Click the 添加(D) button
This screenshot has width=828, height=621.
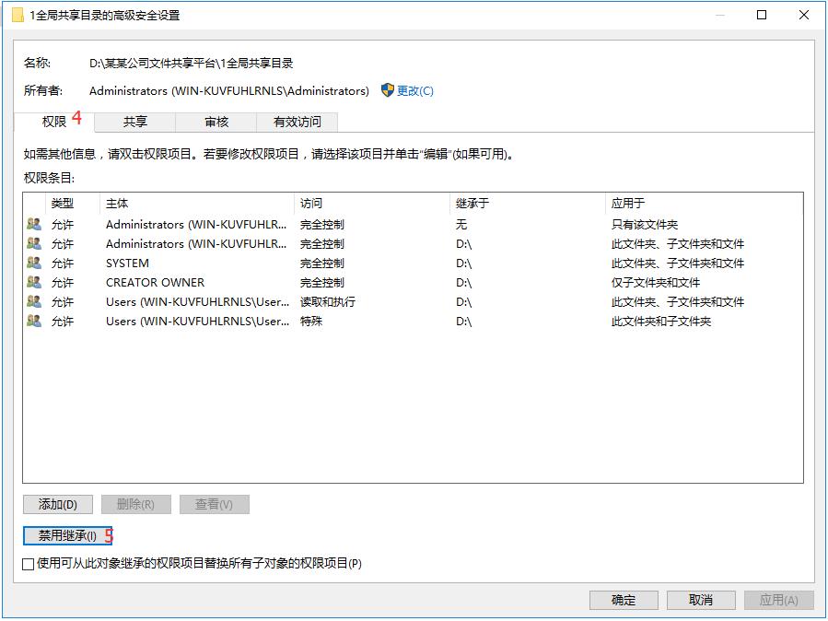click(x=57, y=504)
